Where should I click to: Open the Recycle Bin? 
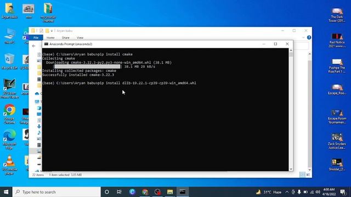[9, 61]
